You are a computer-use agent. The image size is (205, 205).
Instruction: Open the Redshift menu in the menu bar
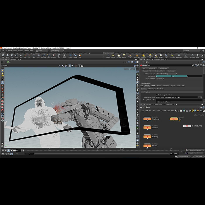[27, 50]
